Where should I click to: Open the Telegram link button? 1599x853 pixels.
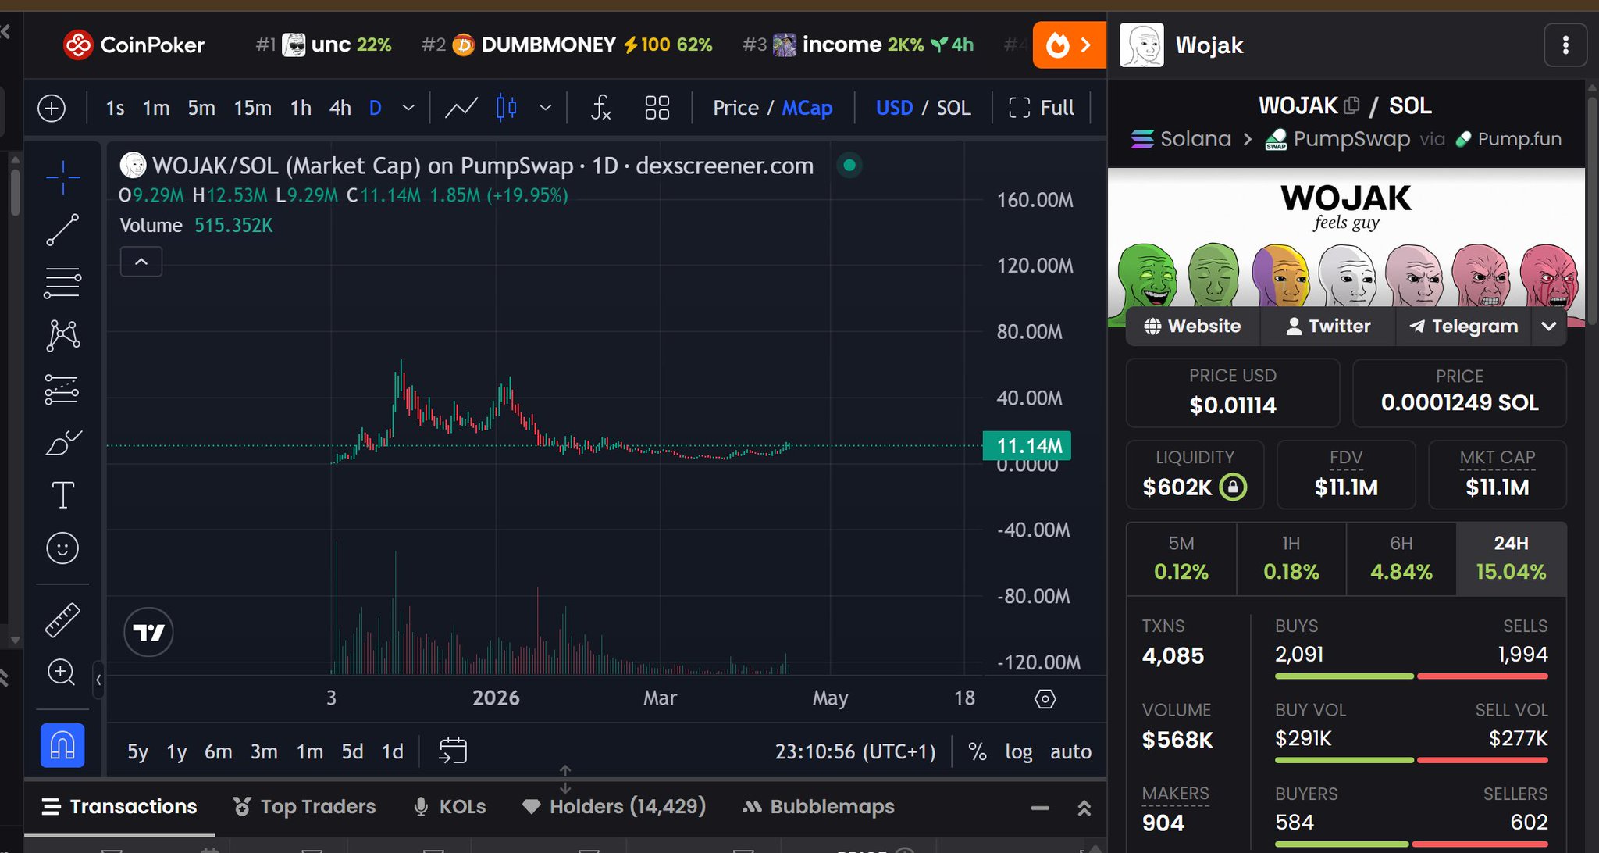pyautogui.click(x=1464, y=327)
